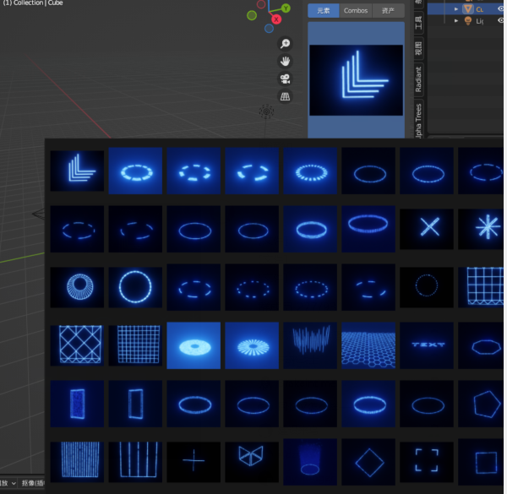Pick the dense vertical stripes thumbnail
The height and width of the screenshot is (494, 507).
(x=77, y=462)
